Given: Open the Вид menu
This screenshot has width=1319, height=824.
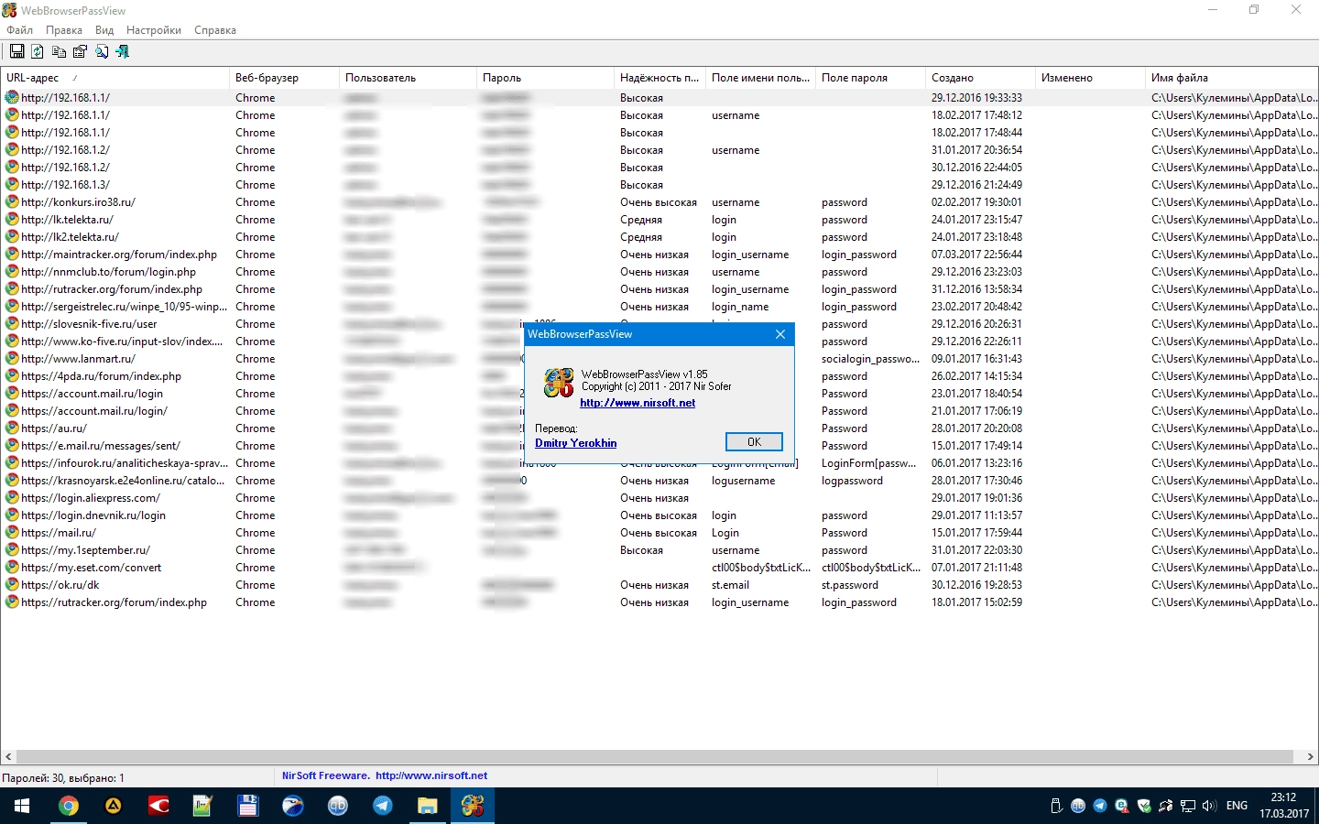Looking at the screenshot, I should tap(104, 30).
